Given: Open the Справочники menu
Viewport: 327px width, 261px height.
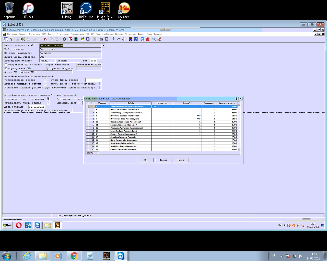Looking at the screenshot, I should (x=77, y=34).
